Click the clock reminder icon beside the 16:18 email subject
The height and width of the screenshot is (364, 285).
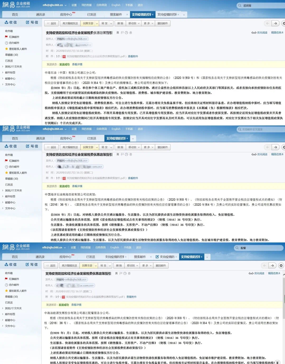[126, 33]
